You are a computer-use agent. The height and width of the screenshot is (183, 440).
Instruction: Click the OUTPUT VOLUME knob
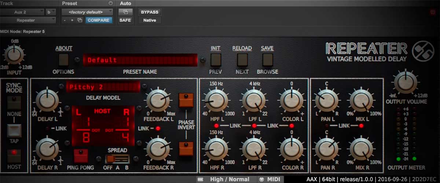406,82
